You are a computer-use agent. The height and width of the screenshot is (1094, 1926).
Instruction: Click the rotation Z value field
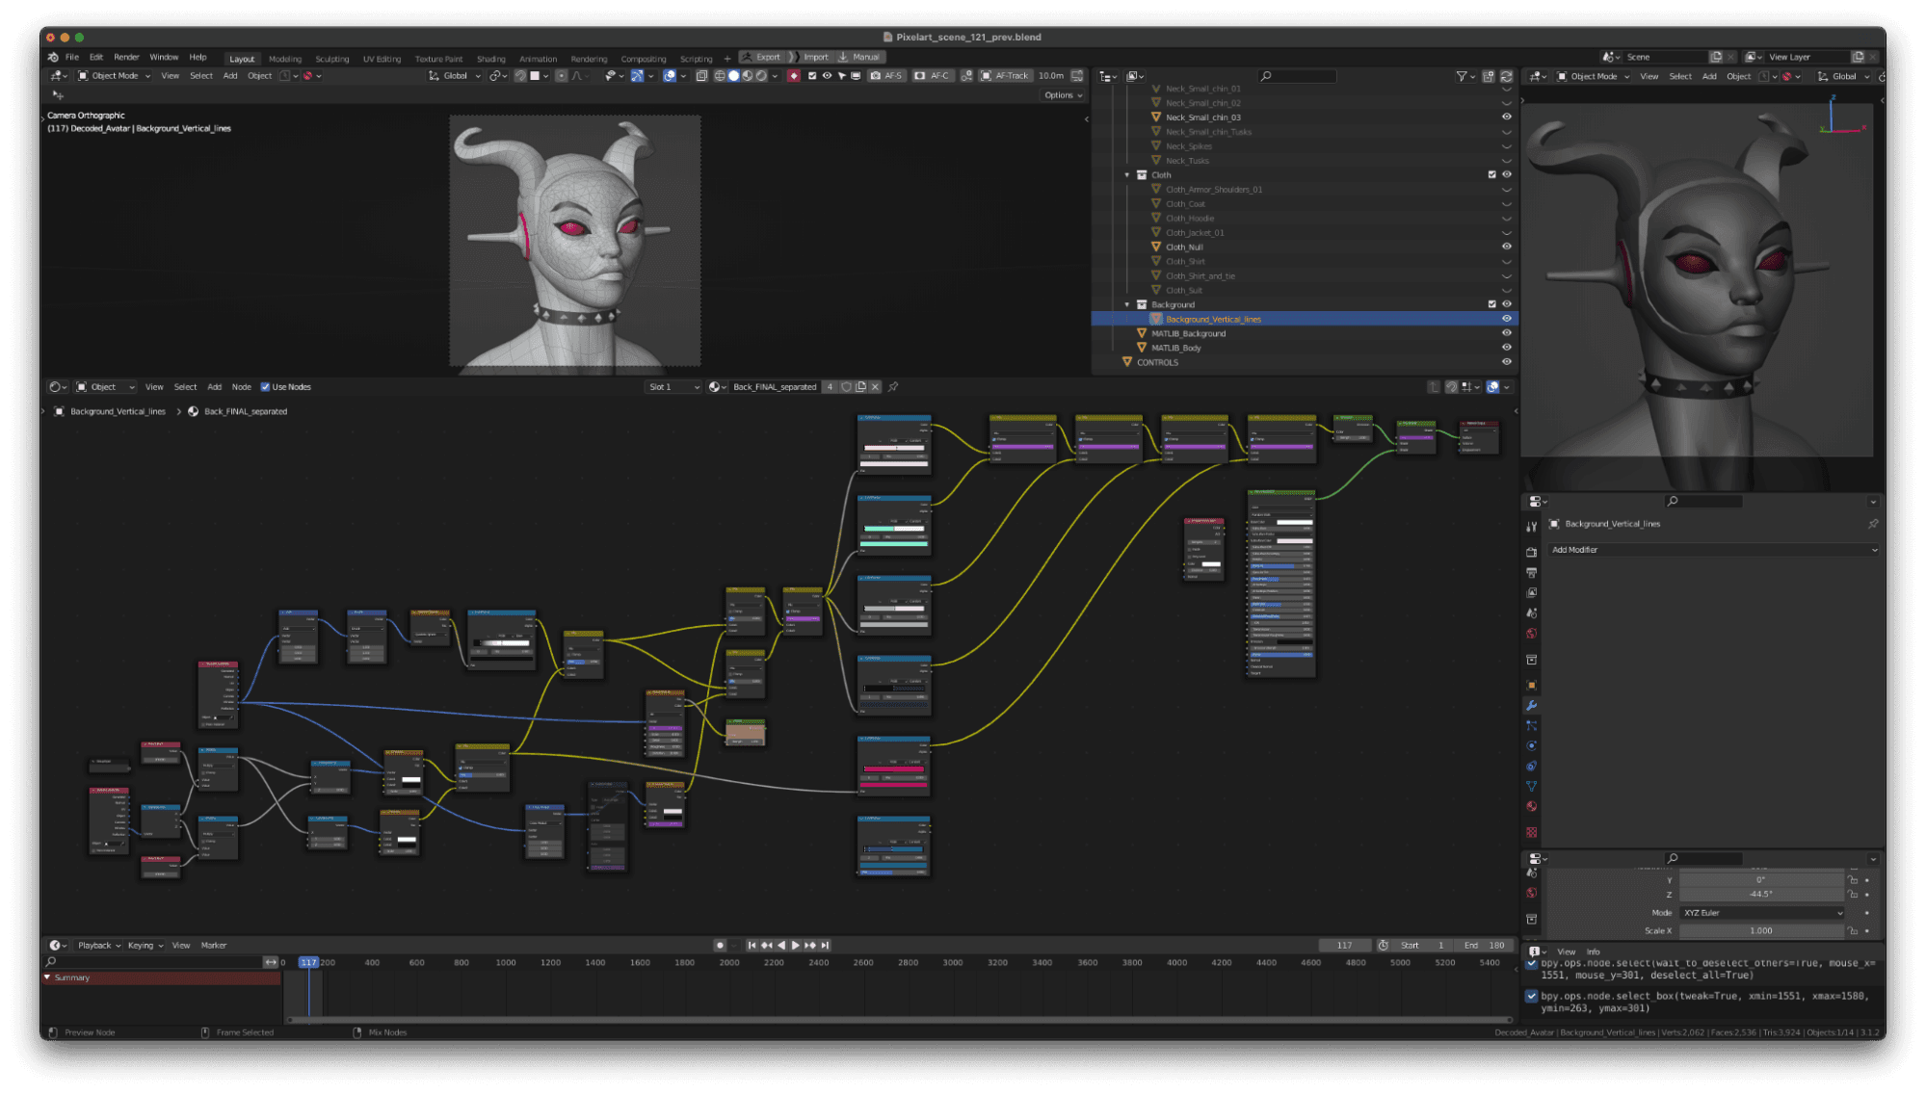coord(1761,895)
